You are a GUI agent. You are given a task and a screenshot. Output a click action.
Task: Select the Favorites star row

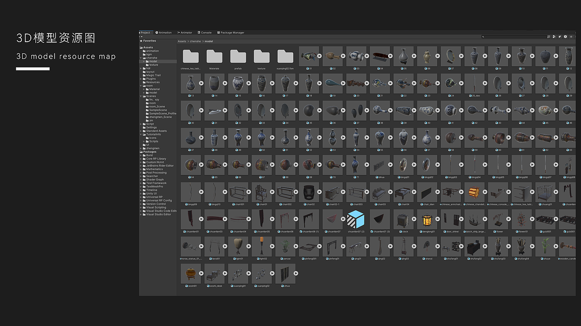coord(157,41)
